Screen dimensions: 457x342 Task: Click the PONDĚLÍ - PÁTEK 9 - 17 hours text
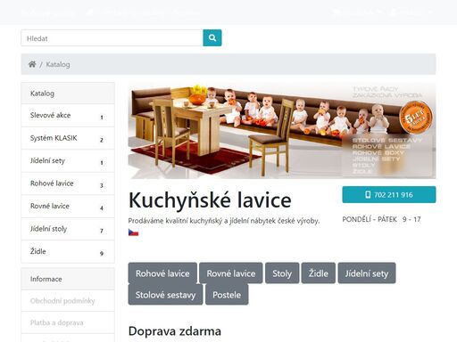[381, 219]
